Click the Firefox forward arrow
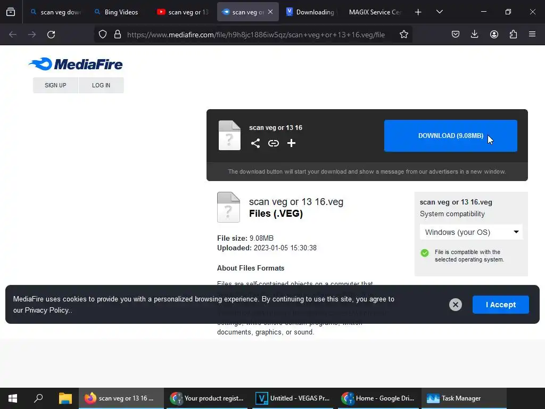This screenshot has width=545, height=409. 32,35
